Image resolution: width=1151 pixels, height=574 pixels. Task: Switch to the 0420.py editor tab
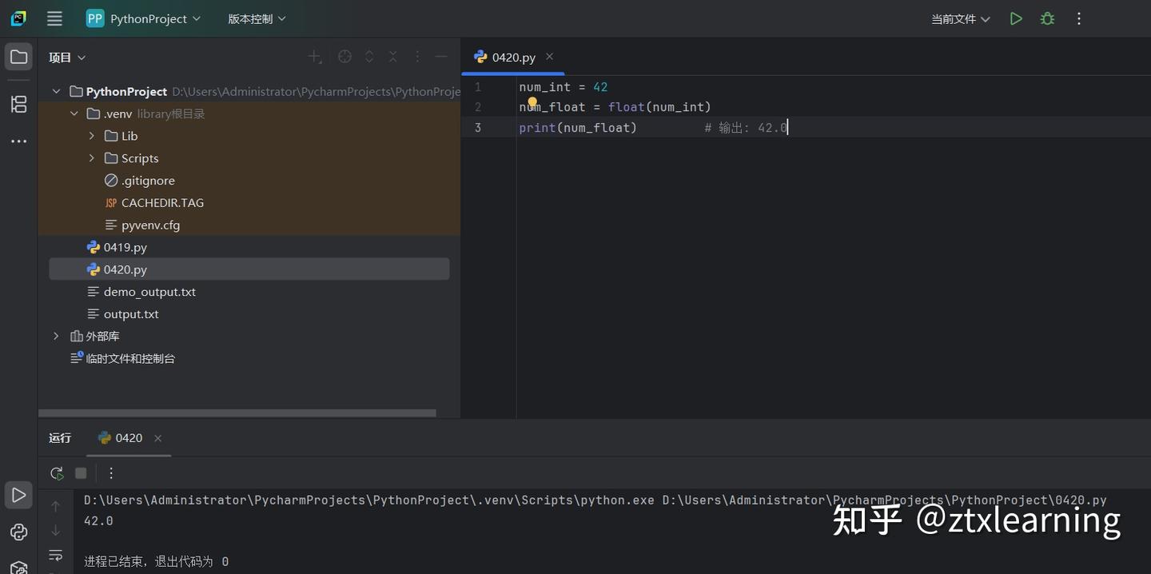pyautogui.click(x=513, y=58)
